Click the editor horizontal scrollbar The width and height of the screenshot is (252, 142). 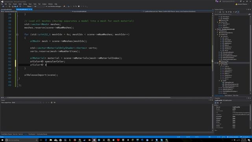coord(89,97)
